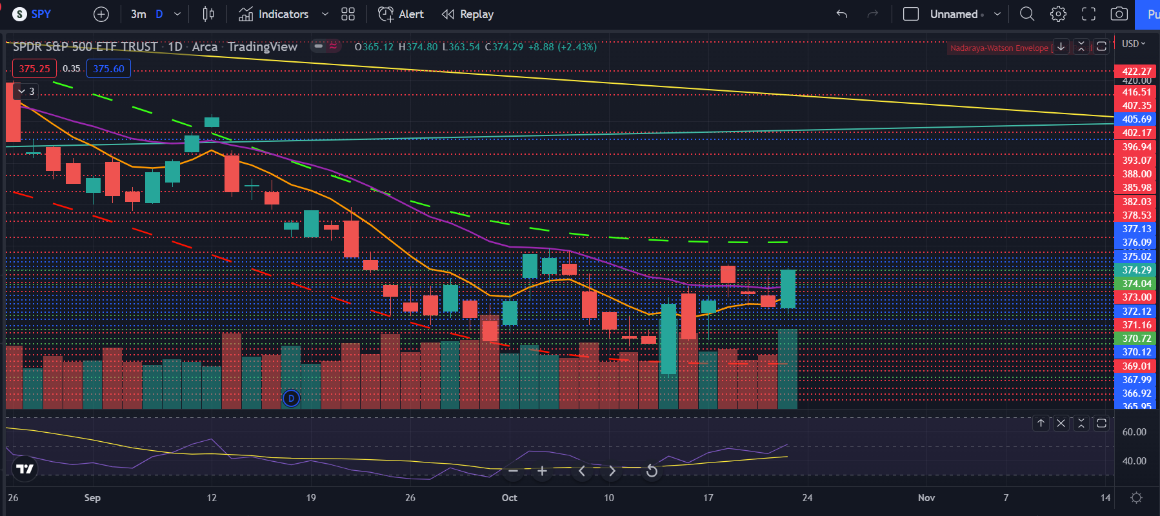Click the SPY symbol name

click(x=41, y=14)
